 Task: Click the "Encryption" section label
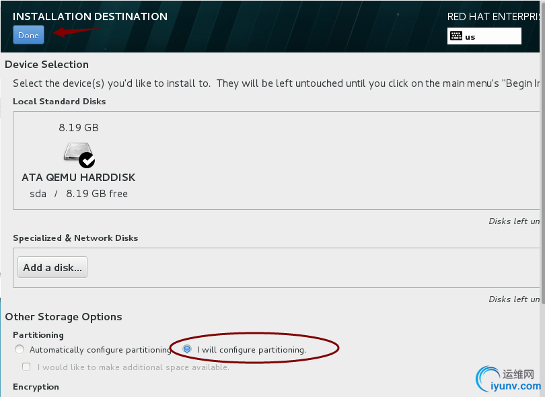(x=36, y=387)
